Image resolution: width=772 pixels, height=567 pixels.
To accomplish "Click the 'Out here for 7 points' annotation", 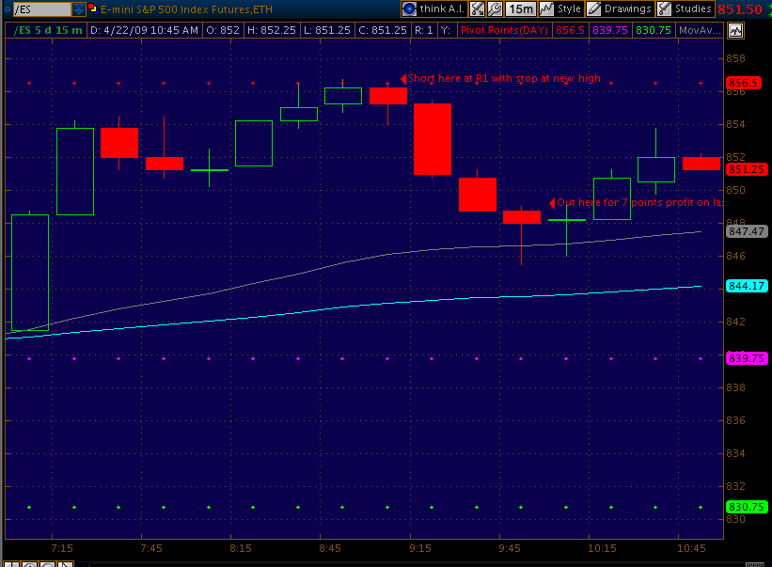I will pos(639,202).
